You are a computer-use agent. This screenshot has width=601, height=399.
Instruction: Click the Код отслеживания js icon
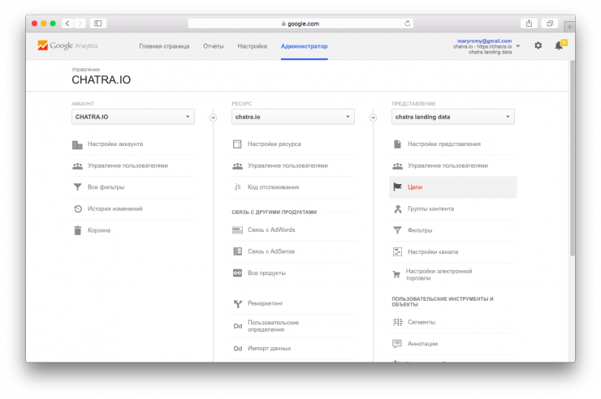point(237,187)
